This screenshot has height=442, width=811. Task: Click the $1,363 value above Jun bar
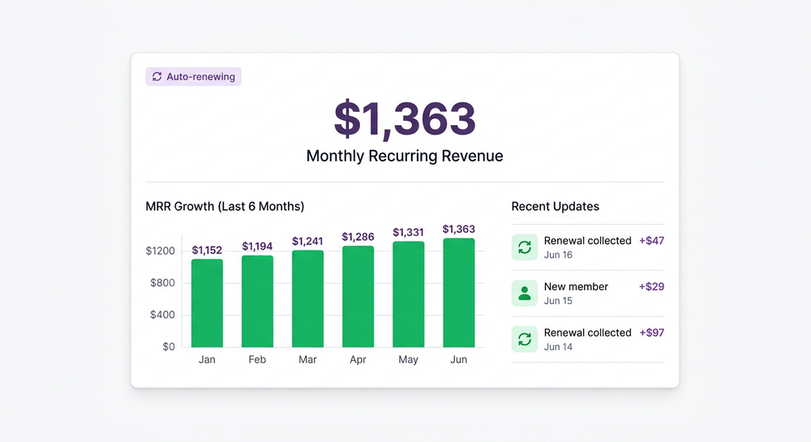click(x=459, y=229)
